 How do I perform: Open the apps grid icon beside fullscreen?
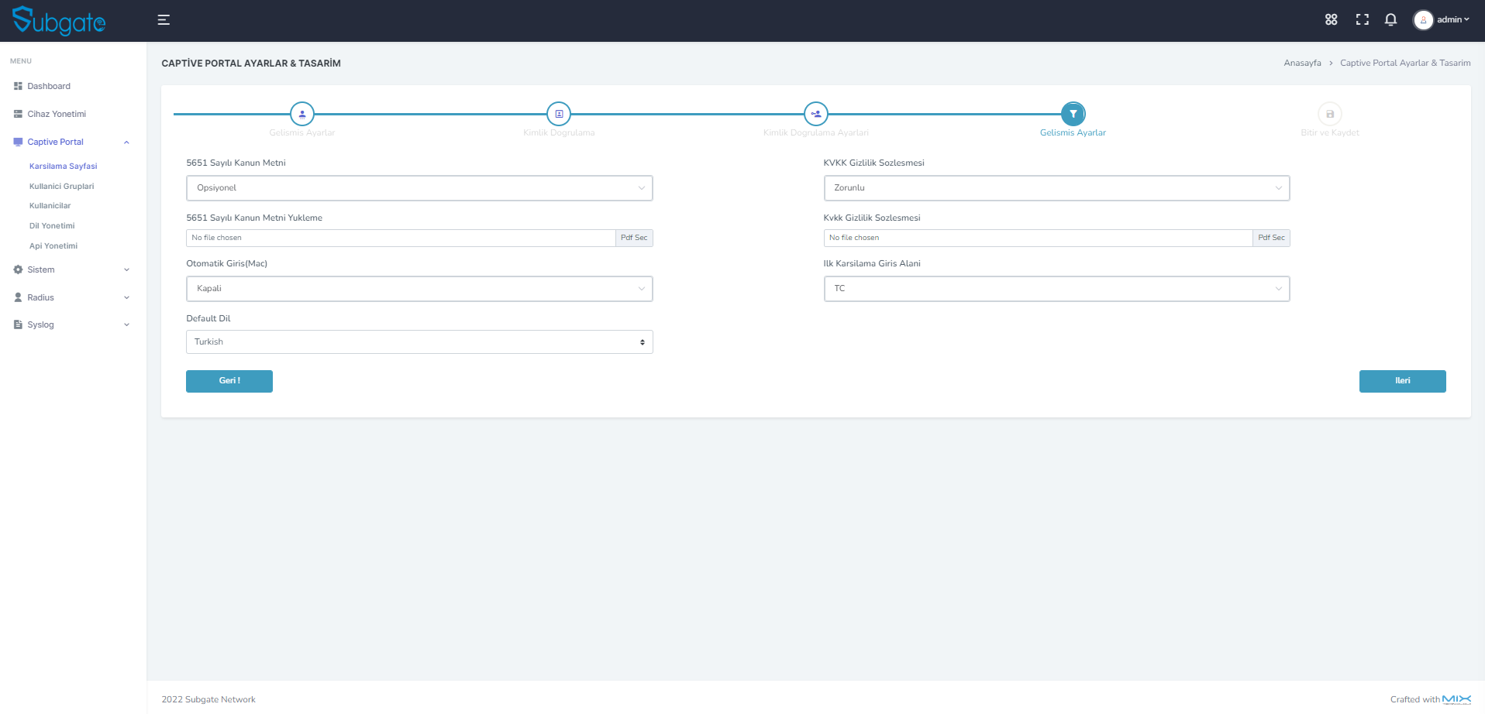tap(1331, 19)
